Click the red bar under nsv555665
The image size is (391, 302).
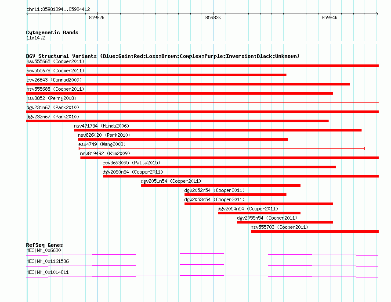[202, 66]
